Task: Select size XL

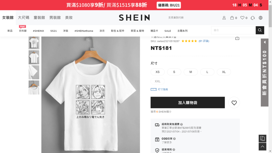Action: pos(224,72)
